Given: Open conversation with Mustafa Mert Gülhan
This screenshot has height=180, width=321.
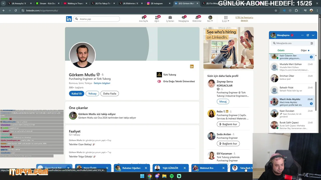Looking at the screenshot, I should [x=292, y=67].
